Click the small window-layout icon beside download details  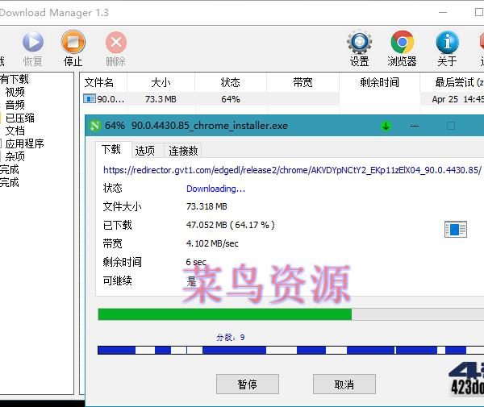(x=456, y=230)
